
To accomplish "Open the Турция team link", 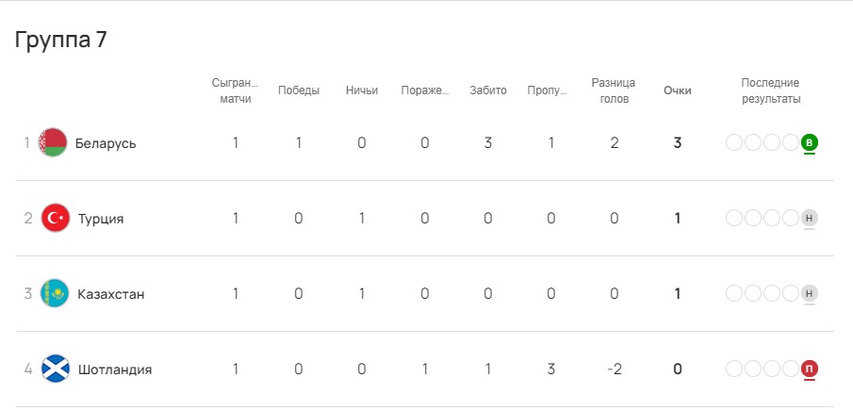I will coord(101,219).
